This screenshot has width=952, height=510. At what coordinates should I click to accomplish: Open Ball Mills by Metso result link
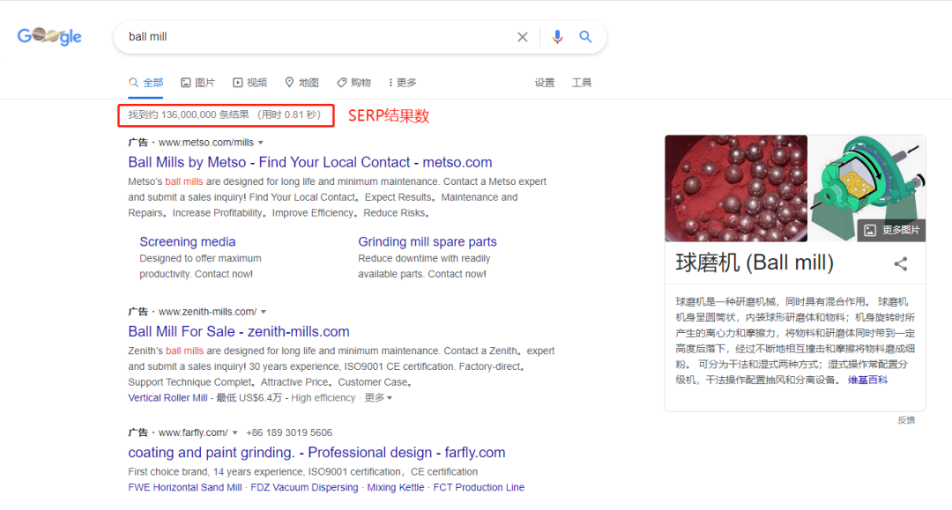309,162
